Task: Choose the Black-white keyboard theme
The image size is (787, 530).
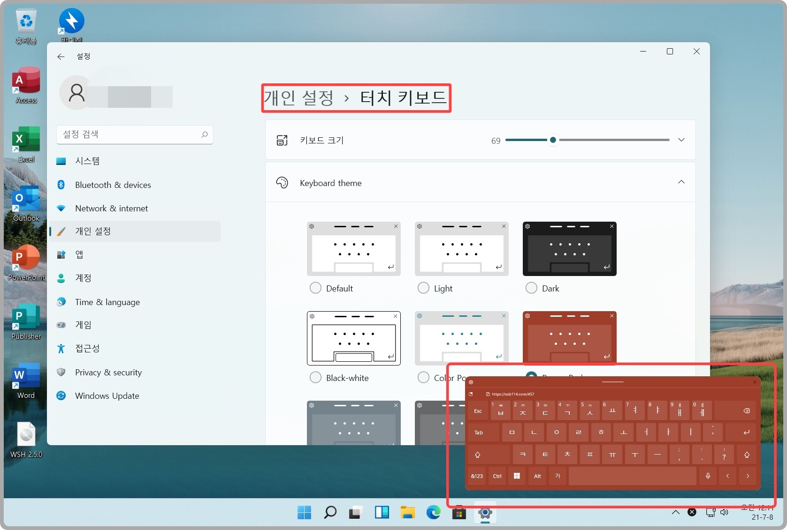Action: coord(315,378)
